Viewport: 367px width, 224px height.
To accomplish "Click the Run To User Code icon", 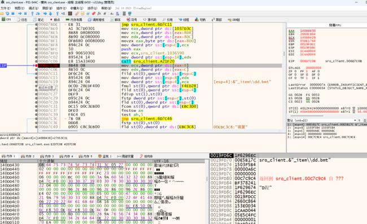I will click(63, 14).
